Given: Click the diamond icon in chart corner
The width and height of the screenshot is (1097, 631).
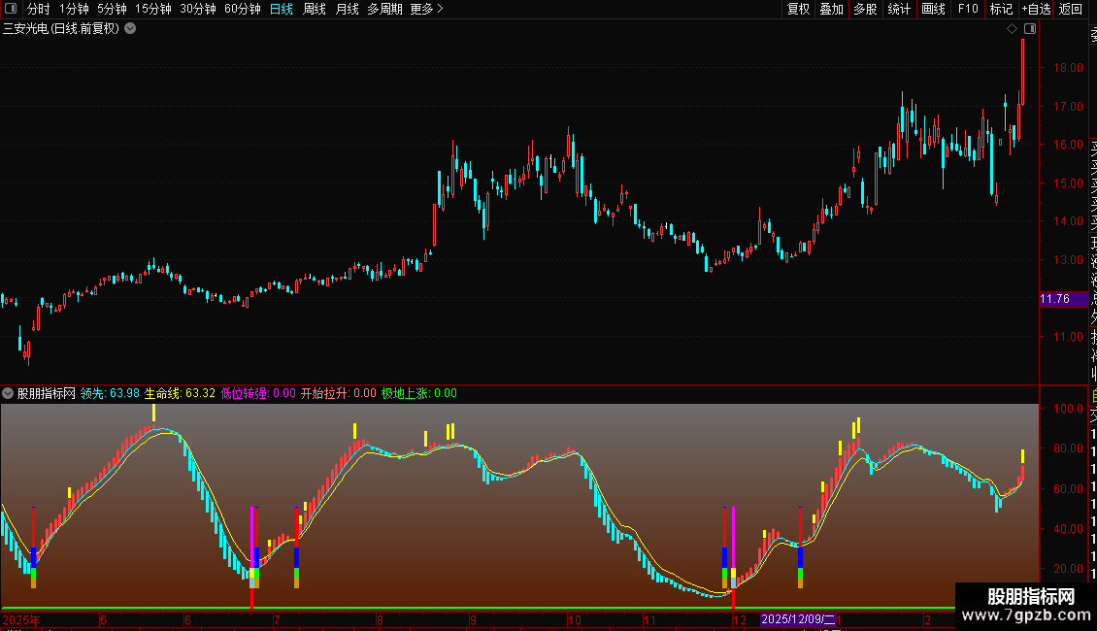Looking at the screenshot, I should point(1012,29).
